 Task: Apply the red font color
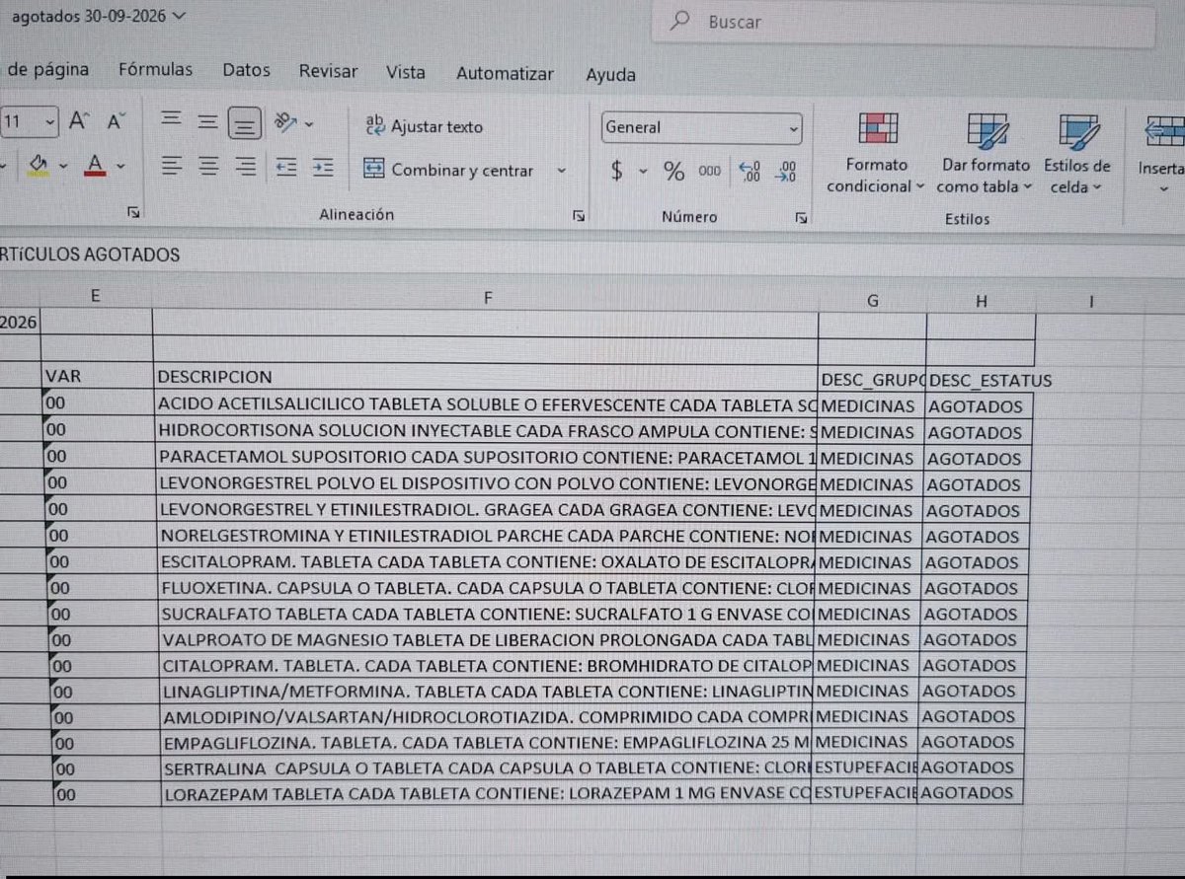point(95,165)
